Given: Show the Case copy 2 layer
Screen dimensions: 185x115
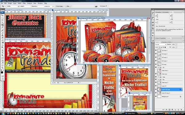Looking at the screenshot, I should point(156,71).
